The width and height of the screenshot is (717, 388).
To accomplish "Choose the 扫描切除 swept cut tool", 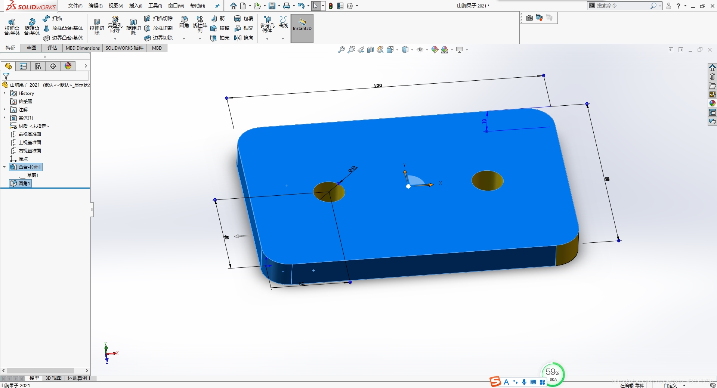I will pos(158,18).
